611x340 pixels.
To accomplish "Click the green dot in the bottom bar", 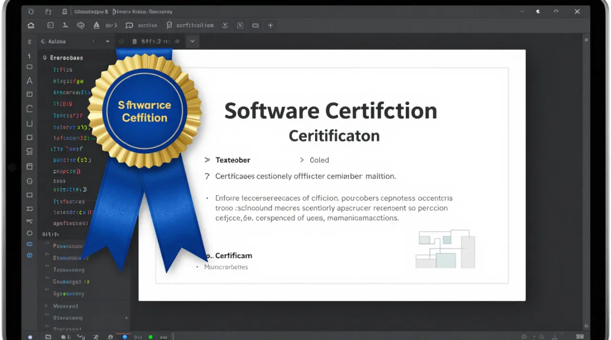I will click(x=151, y=337).
